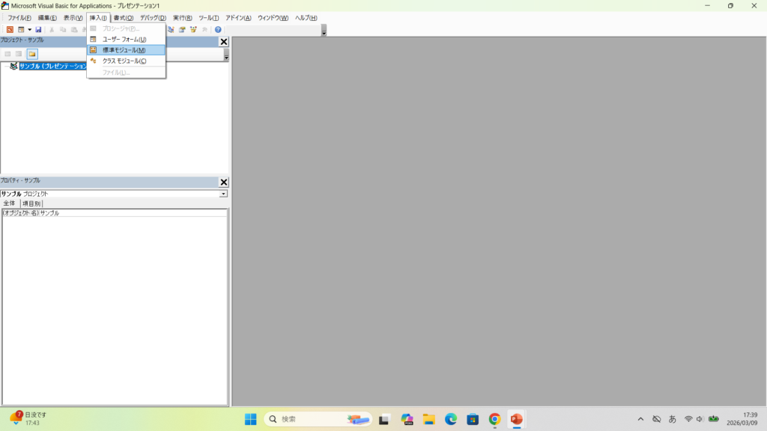Choose 標準モジュール from the Insert menu
Viewport: 767px width, 431px height.
[x=124, y=50]
